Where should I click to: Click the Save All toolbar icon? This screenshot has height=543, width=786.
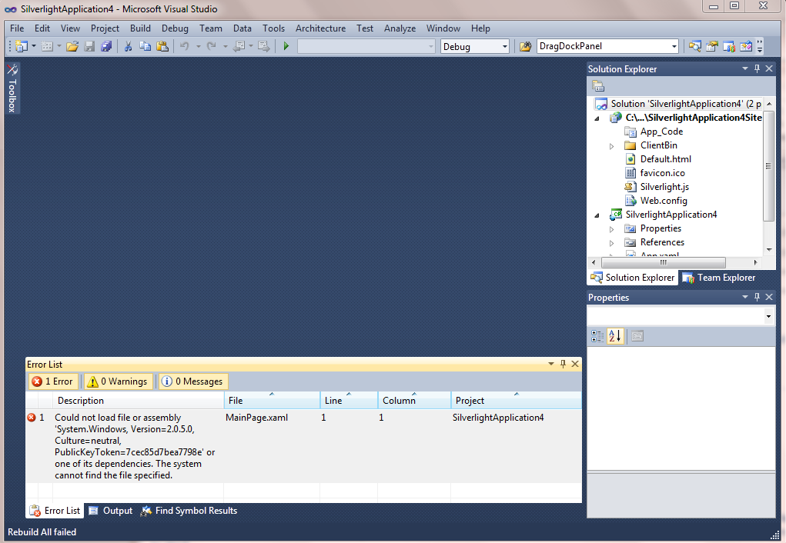coord(106,47)
